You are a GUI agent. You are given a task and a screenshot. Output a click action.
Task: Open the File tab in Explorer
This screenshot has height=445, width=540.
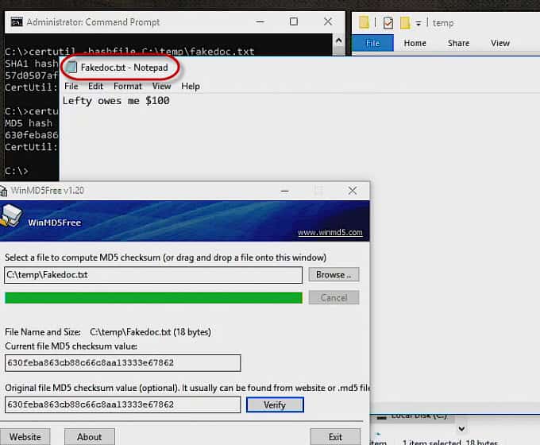point(372,43)
